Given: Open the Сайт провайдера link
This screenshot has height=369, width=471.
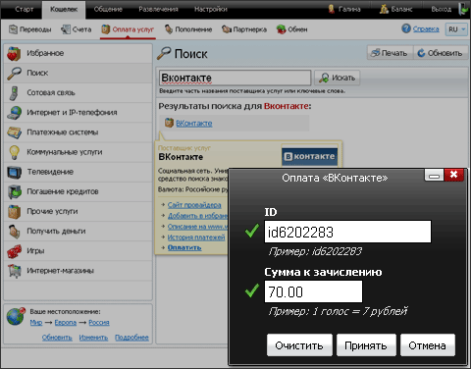Looking at the screenshot, I should click(194, 205).
